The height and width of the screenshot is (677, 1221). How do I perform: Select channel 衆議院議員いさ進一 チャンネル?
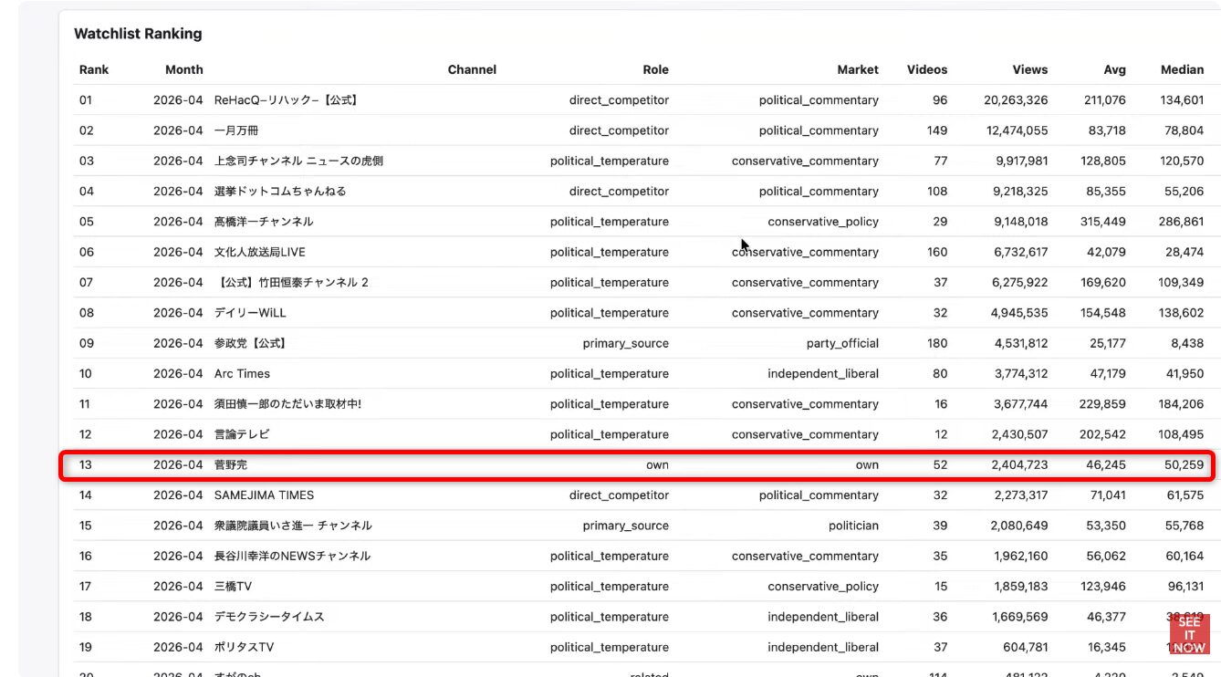[293, 526]
